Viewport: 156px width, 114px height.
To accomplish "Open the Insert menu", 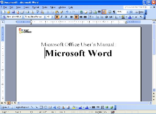I will point(26,7).
